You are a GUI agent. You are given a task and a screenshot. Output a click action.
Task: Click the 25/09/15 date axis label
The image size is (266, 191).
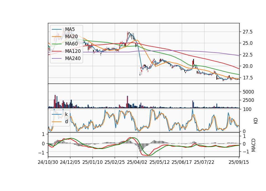[239, 162]
